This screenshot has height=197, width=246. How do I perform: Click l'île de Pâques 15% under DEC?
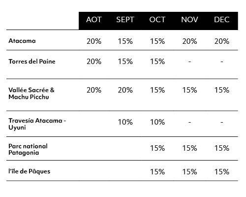[221, 172]
